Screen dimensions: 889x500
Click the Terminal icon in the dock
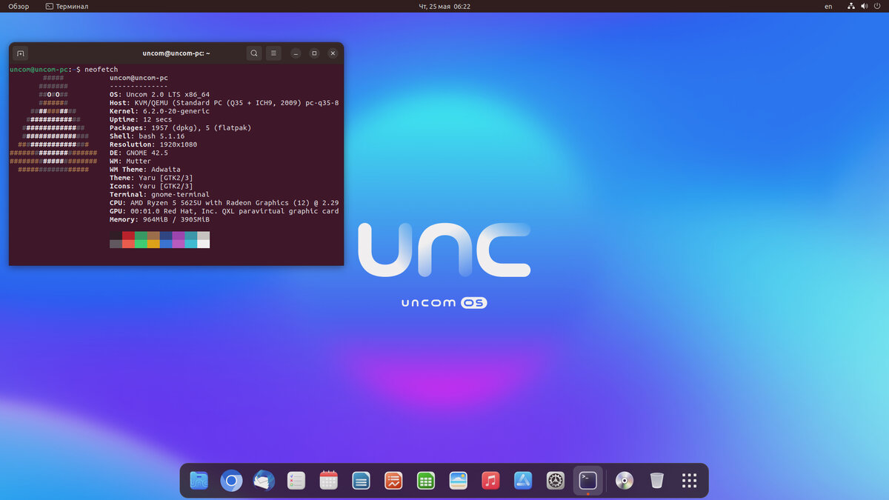(x=588, y=480)
